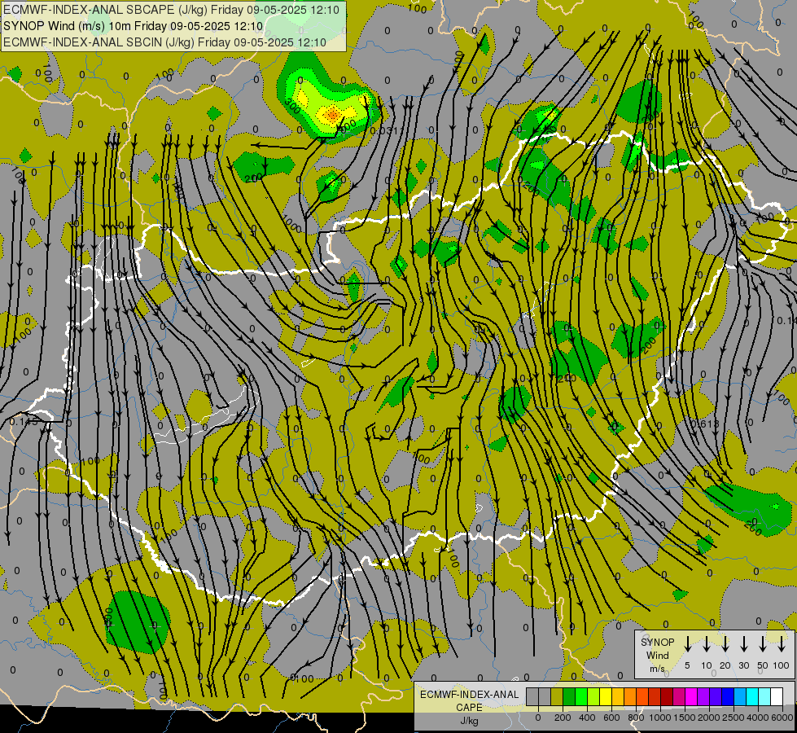The image size is (797, 733).
Task: Click the 'm/s' unit in wind legend
Action: coord(657,669)
